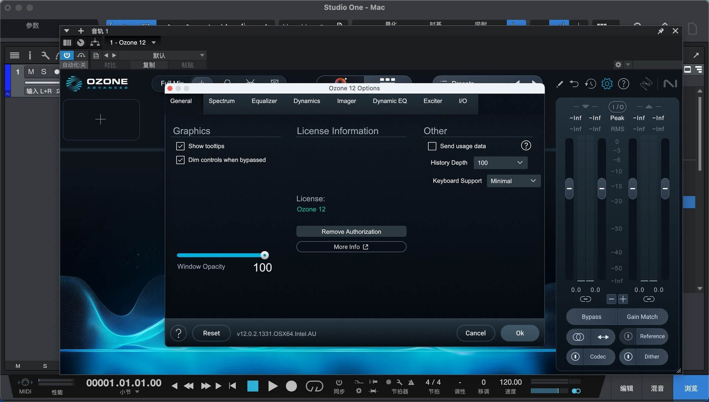Open the Ozone history clock icon
709x402 pixels.
pyautogui.click(x=590, y=84)
